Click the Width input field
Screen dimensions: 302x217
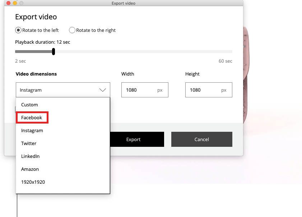(145, 90)
